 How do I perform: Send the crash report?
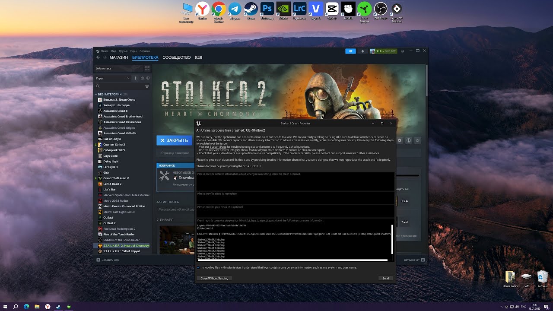(x=385, y=278)
